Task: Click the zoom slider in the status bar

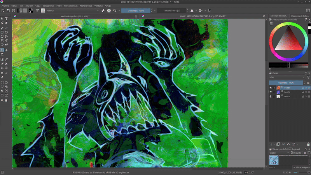Action: 300,172
